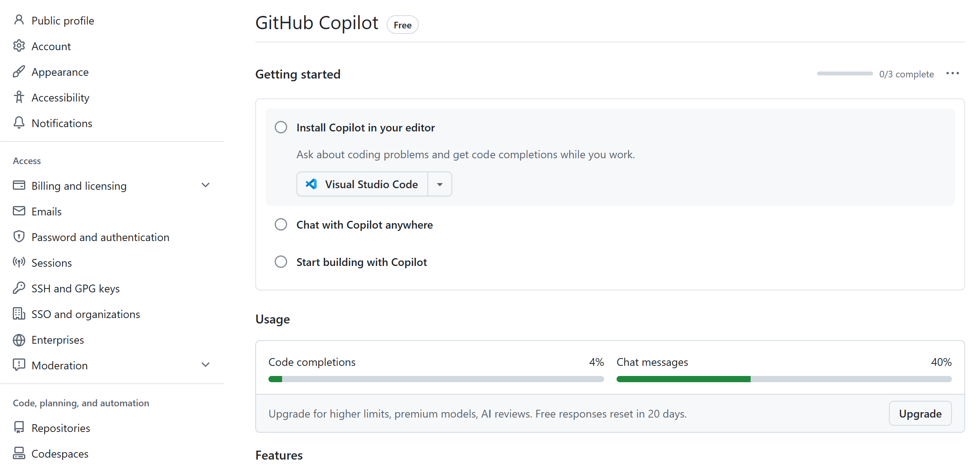976x465 pixels.
Task: Expand the Moderation section chevron
Action: click(x=206, y=365)
